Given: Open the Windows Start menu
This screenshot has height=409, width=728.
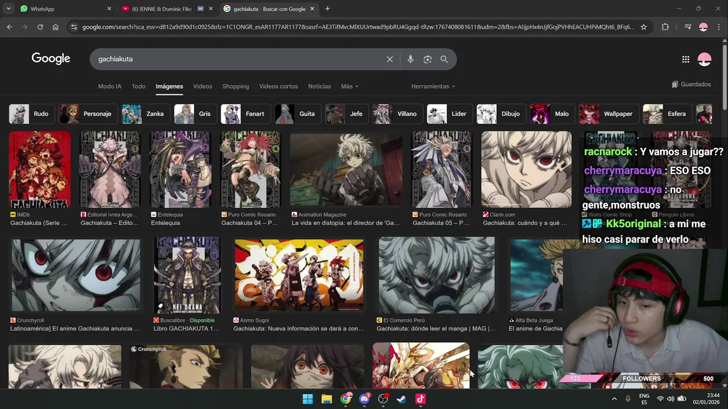Looking at the screenshot, I should click(x=308, y=399).
